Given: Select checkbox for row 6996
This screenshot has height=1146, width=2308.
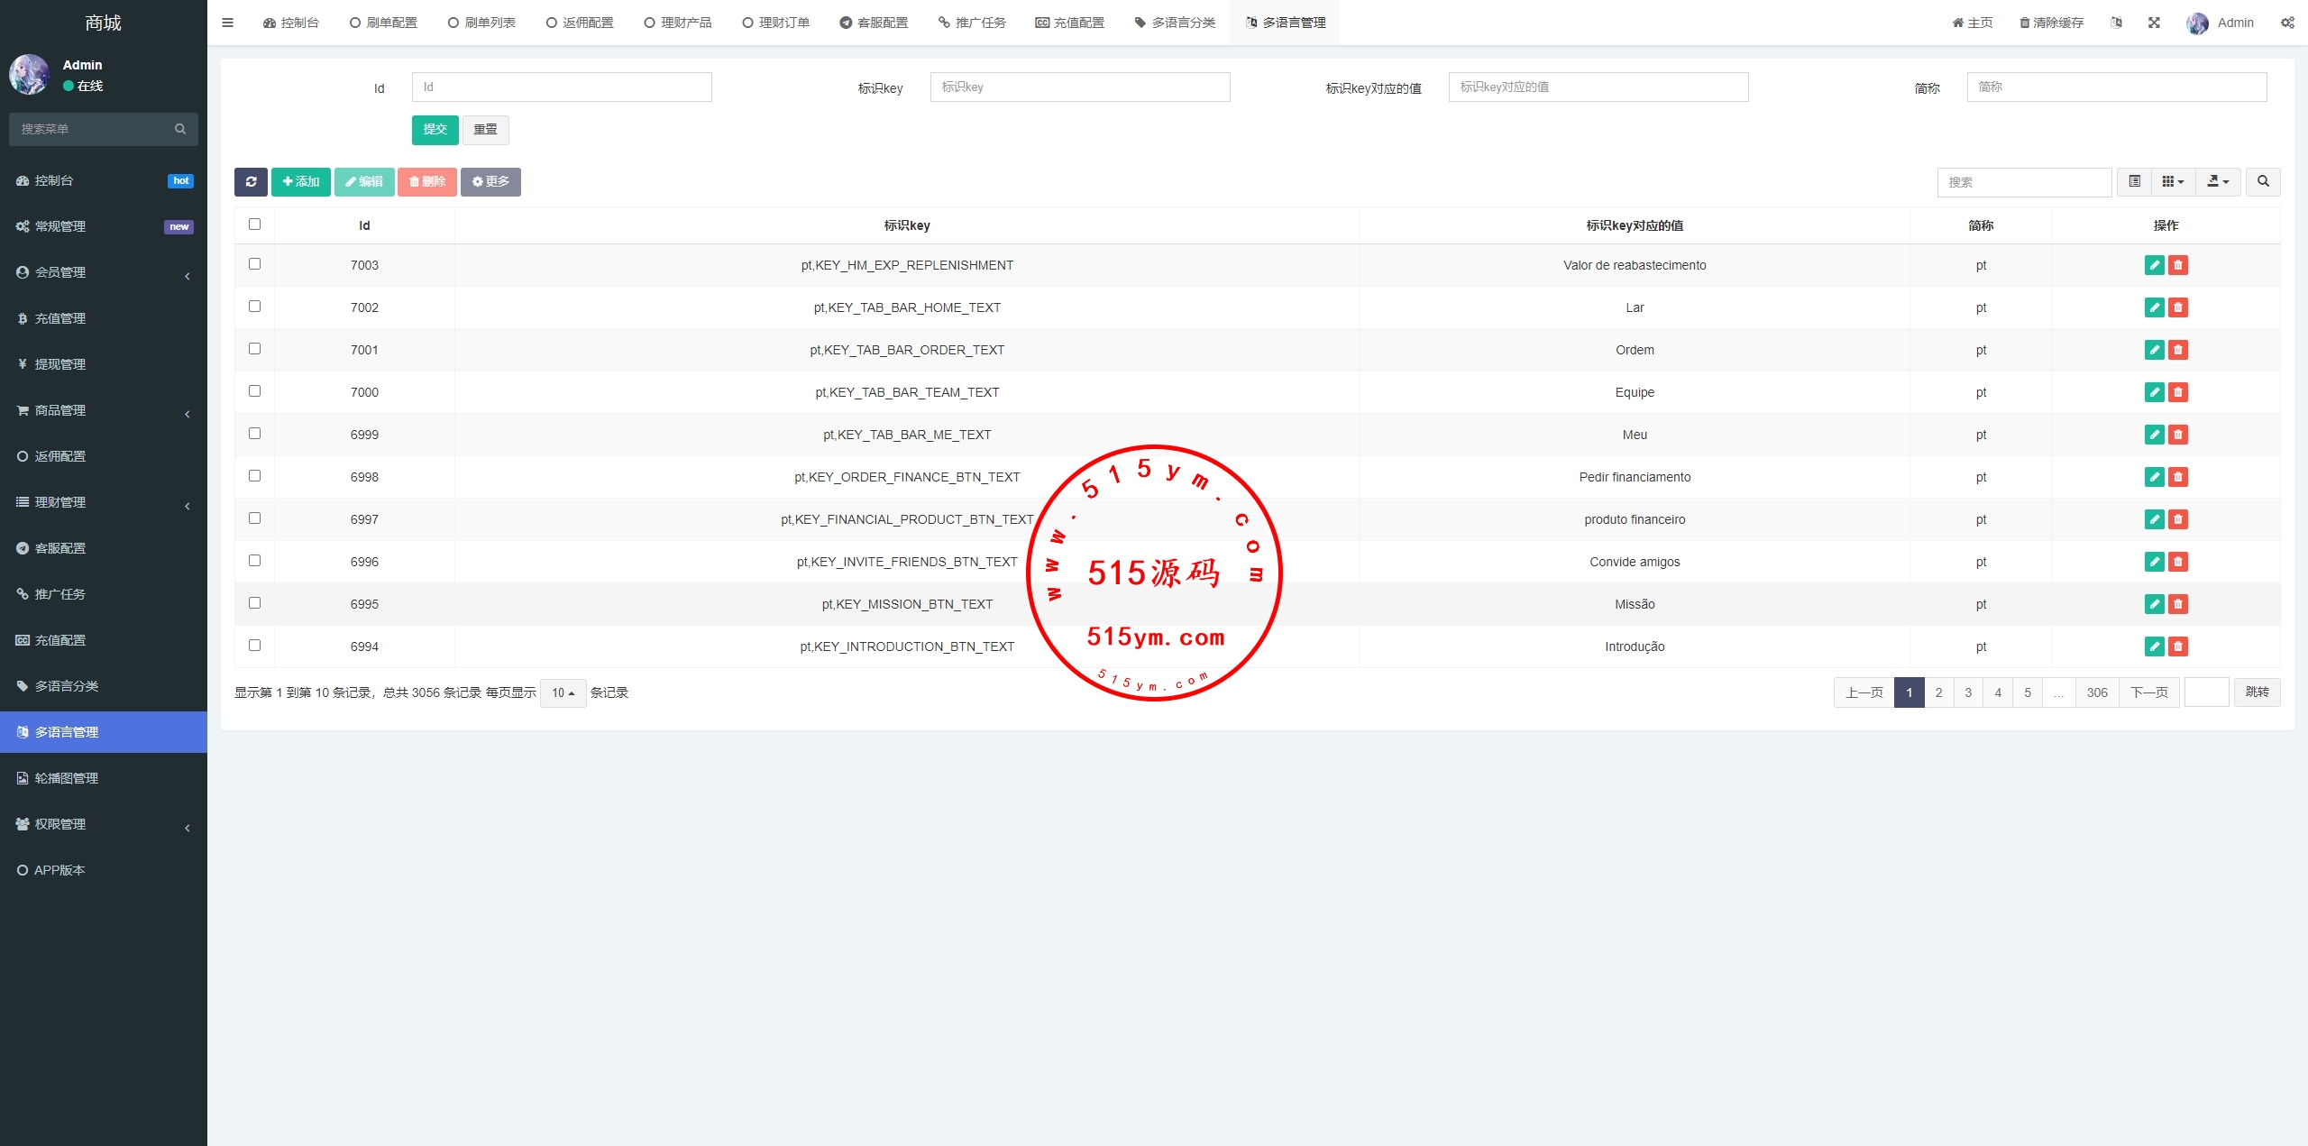Looking at the screenshot, I should 254,561.
